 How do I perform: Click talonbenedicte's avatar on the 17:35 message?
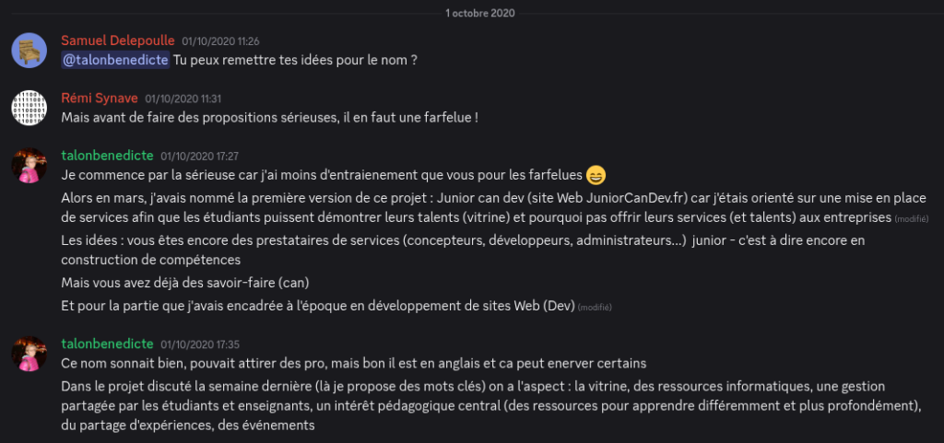(x=29, y=354)
